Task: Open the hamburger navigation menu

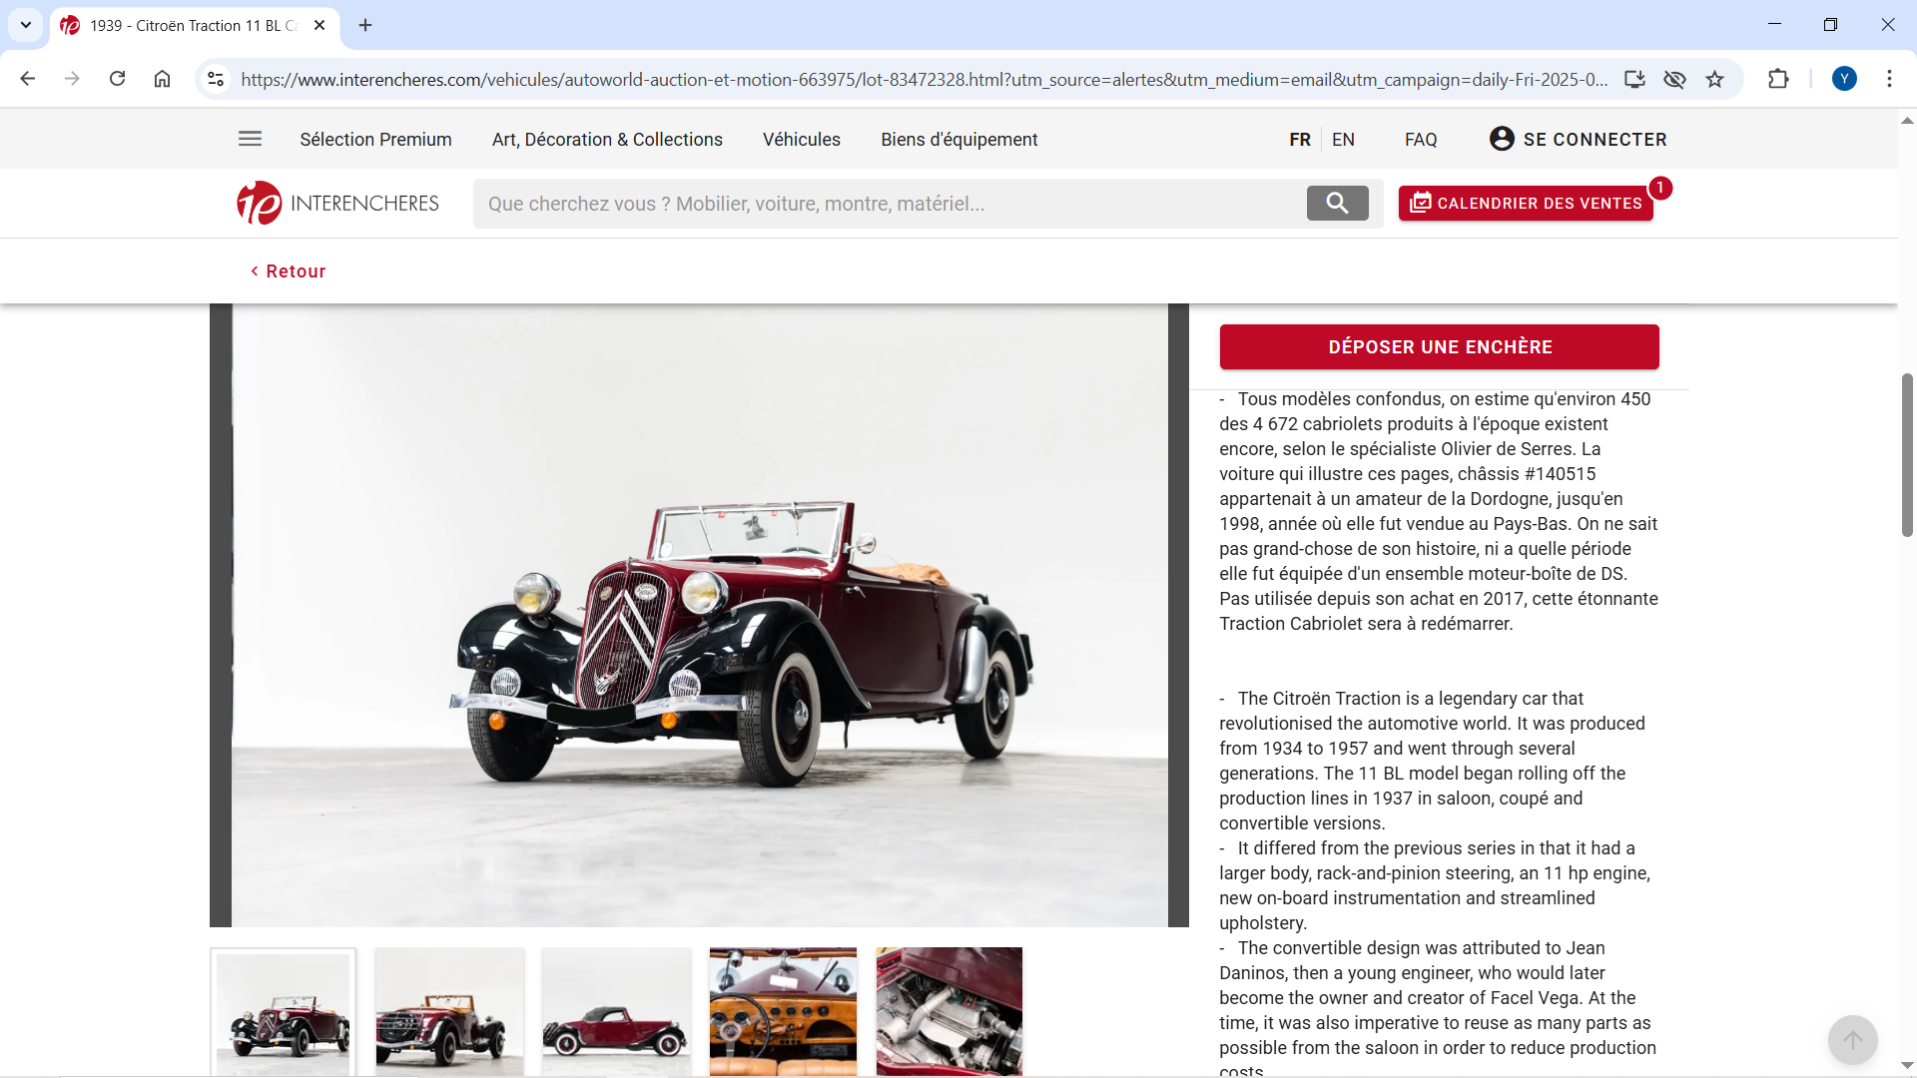Action: pyautogui.click(x=250, y=139)
